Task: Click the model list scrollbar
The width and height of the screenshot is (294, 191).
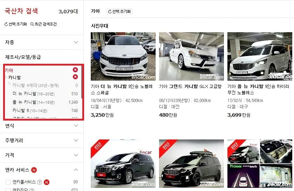Action: [82, 82]
